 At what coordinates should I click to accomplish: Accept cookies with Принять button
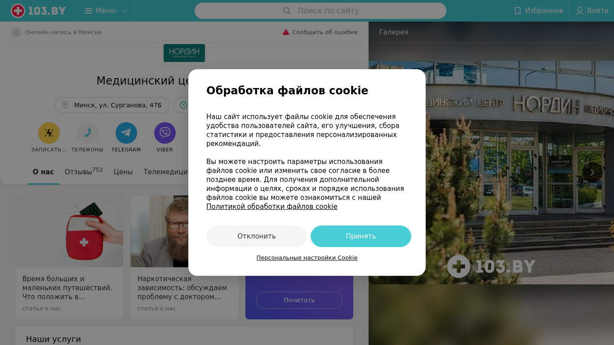(x=361, y=236)
